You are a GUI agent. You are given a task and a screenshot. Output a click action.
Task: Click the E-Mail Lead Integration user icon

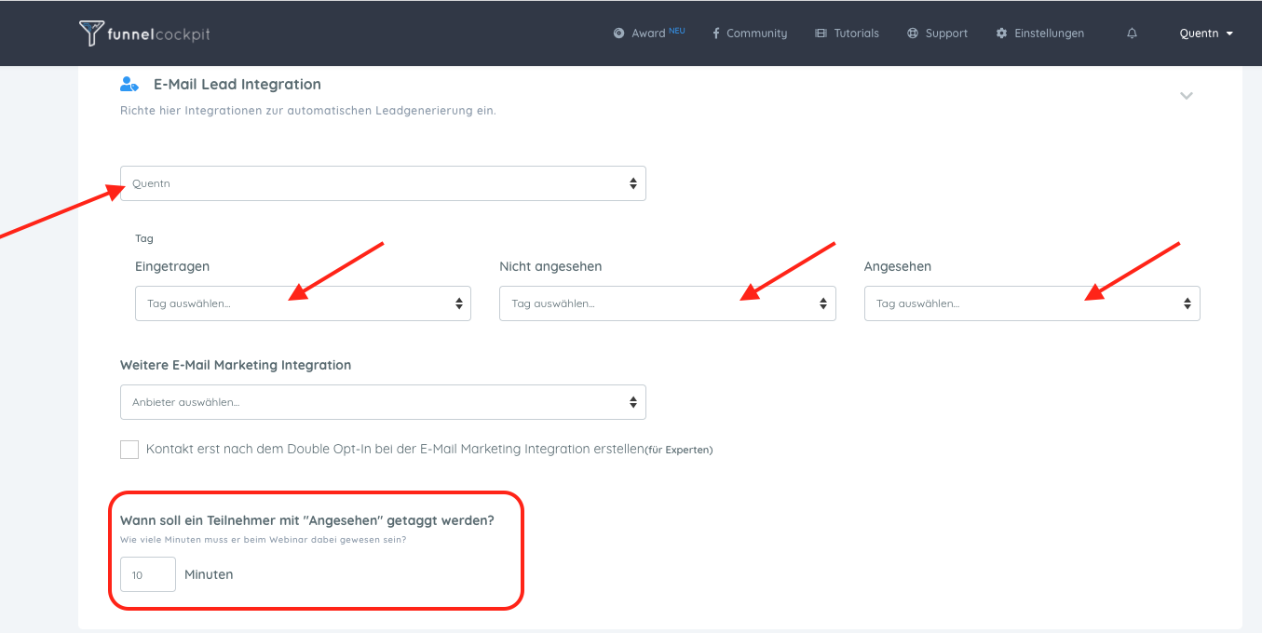pyautogui.click(x=129, y=84)
